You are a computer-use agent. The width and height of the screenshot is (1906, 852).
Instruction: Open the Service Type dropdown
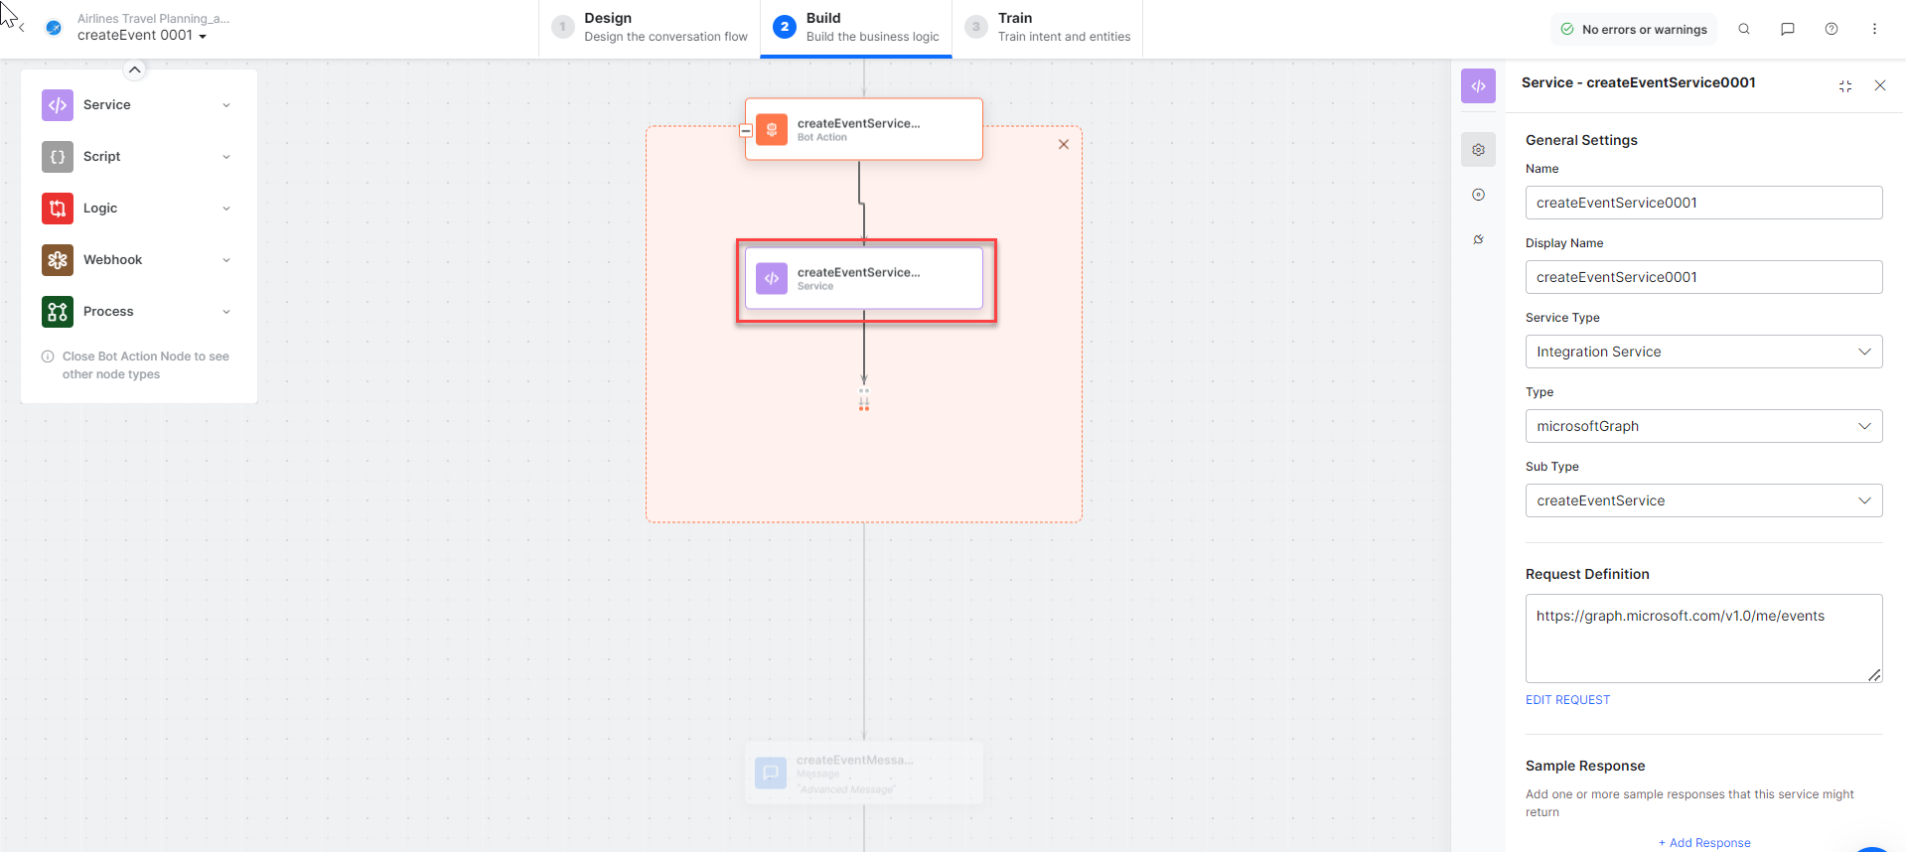point(1703,352)
